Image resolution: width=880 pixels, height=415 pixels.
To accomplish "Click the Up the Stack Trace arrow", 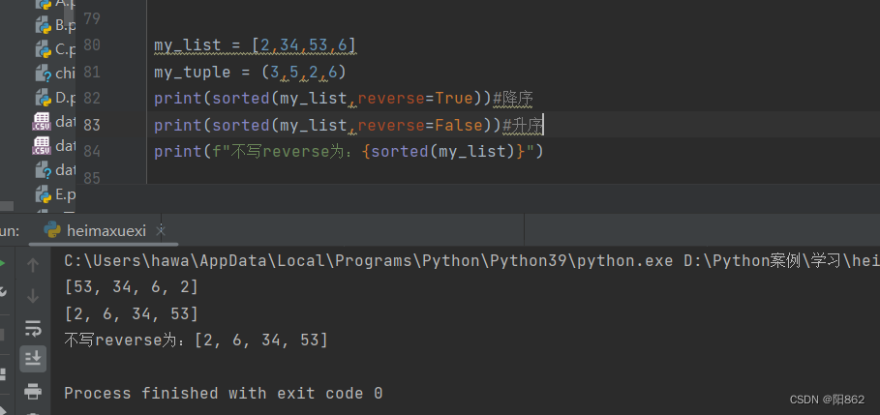I will [x=33, y=265].
